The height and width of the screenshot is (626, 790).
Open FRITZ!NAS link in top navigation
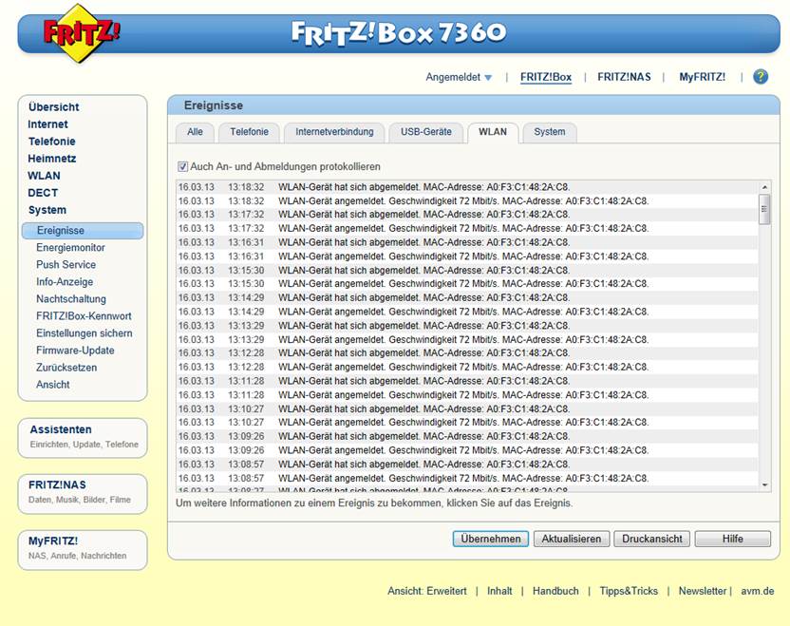pyautogui.click(x=624, y=77)
